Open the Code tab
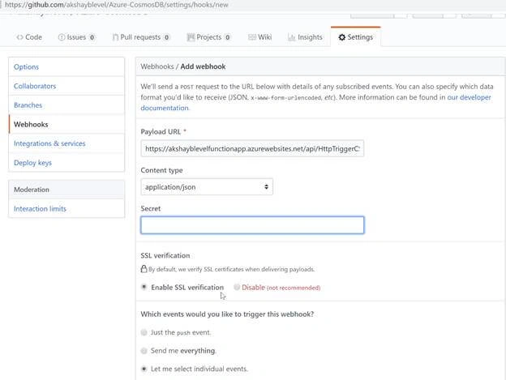Image resolution: width=506 pixels, height=380 pixels. tap(29, 37)
